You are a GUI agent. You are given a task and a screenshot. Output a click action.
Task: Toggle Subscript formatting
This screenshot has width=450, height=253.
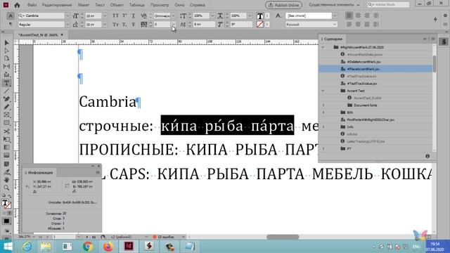(124, 25)
